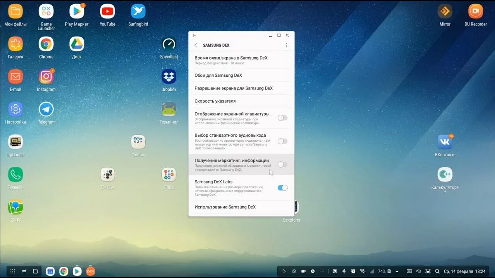Launch Instagram desktop icon
495x278 pixels.
coord(46,77)
